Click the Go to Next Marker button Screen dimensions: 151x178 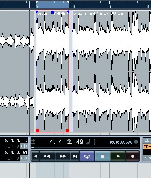coord(75,156)
